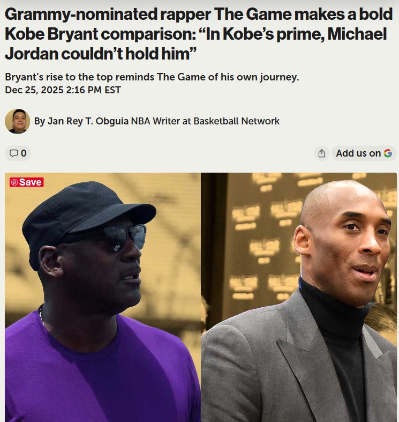Screen dimensions: 399x422
Task: Click the "Add us on" button text
Action: coord(358,153)
